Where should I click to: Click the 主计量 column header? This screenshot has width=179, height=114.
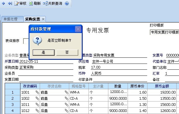pos(98,86)
